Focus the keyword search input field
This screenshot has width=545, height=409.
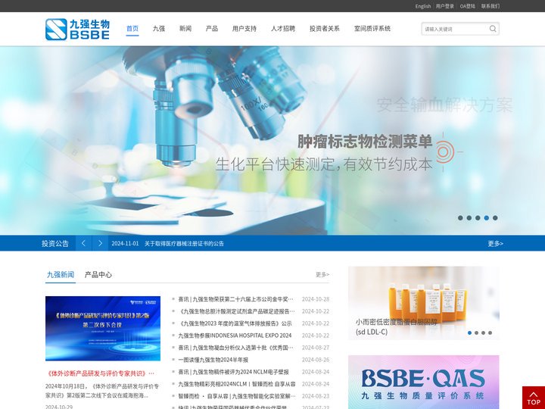(x=455, y=29)
